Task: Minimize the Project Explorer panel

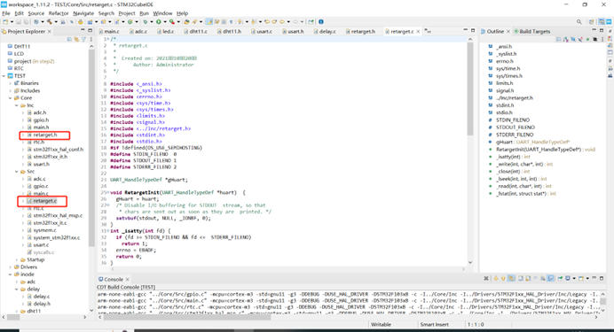Action: 83,30
